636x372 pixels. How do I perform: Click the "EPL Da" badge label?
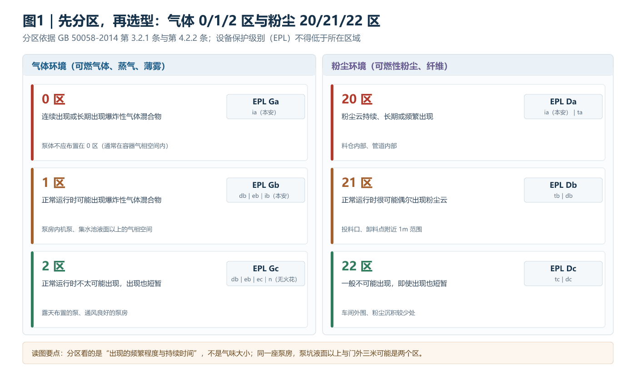(x=563, y=102)
